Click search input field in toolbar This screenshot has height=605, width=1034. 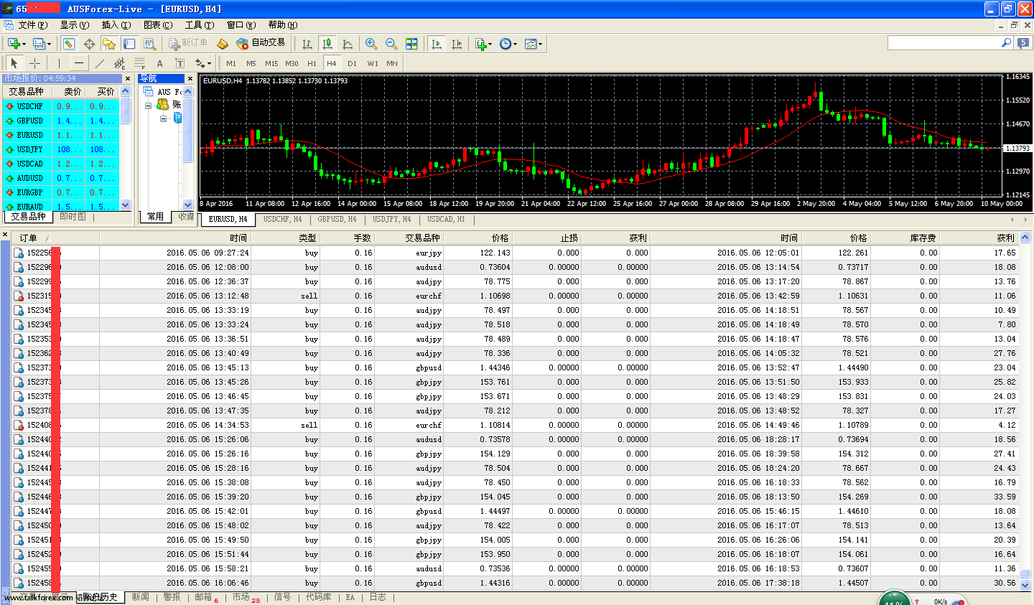pyautogui.click(x=944, y=44)
